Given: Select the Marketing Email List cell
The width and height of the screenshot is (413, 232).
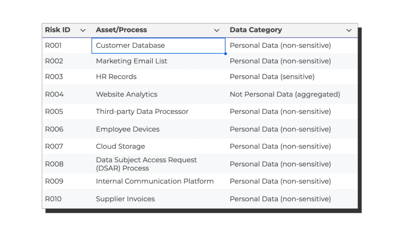Looking at the screenshot, I should pyautogui.click(x=131, y=61).
